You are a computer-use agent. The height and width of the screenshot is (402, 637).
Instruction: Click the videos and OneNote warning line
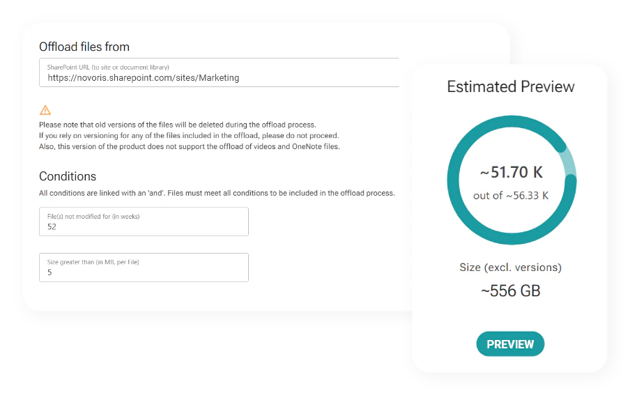(x=190, y=146)
